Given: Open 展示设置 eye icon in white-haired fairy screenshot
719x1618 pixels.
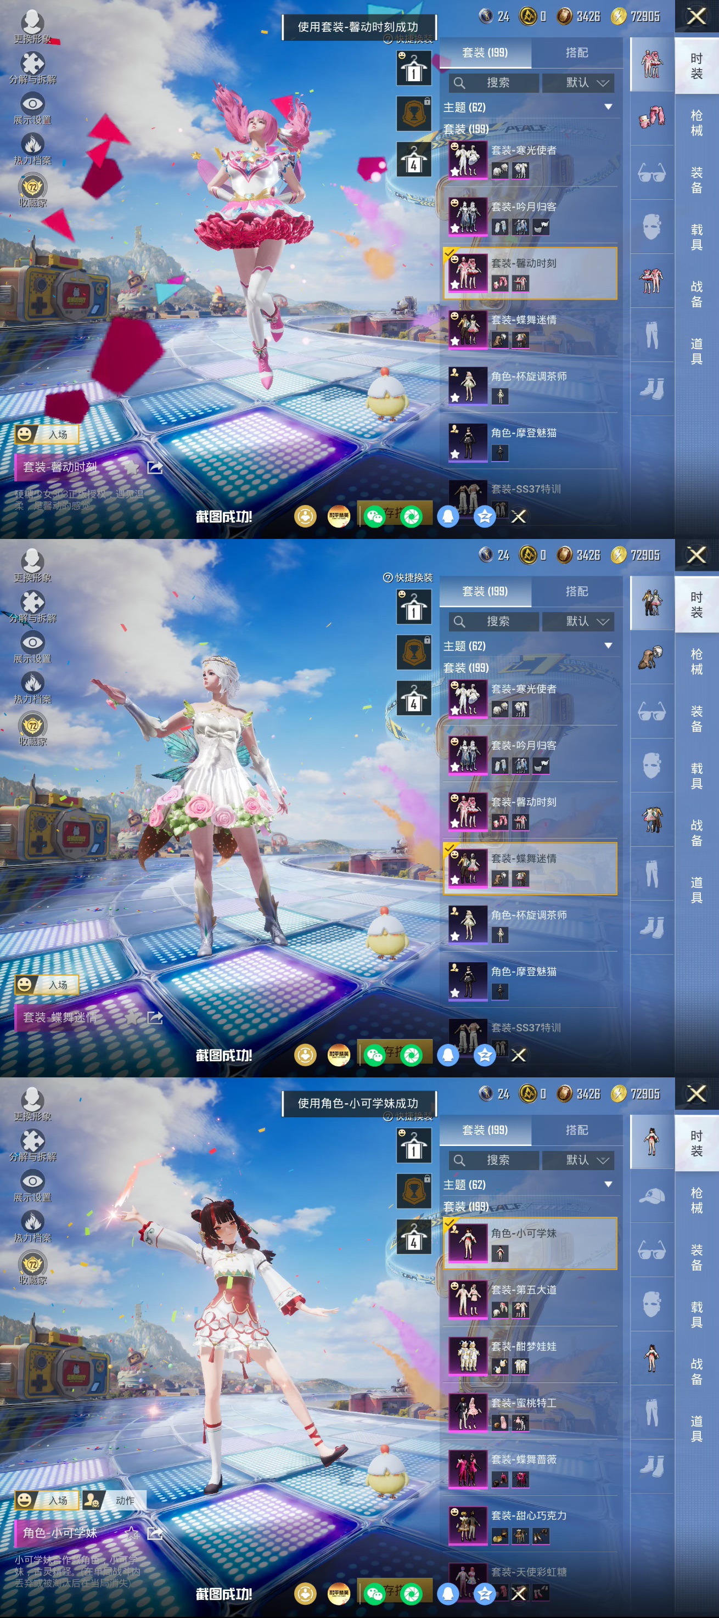Looking at the screenshot, I should tap(32, 647).
